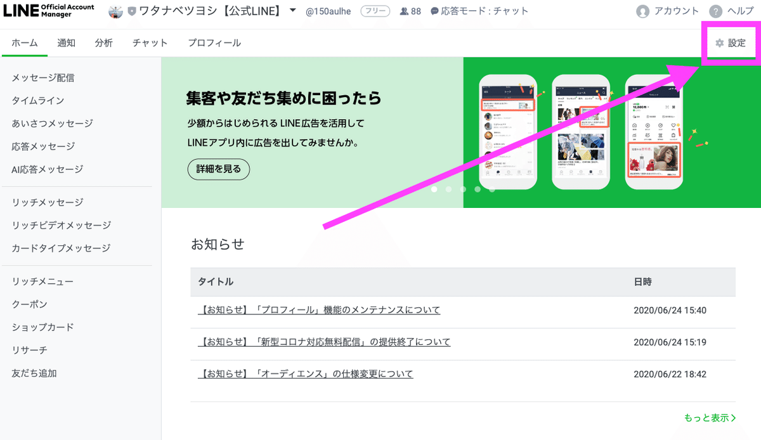Click the アカウント user avatar icon
Image resolution: width=761 pixels, height=440 pixels.
pyautogui.click(x=643, y=11)
